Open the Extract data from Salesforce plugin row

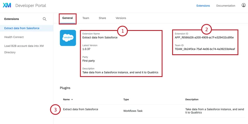(81, 109)
